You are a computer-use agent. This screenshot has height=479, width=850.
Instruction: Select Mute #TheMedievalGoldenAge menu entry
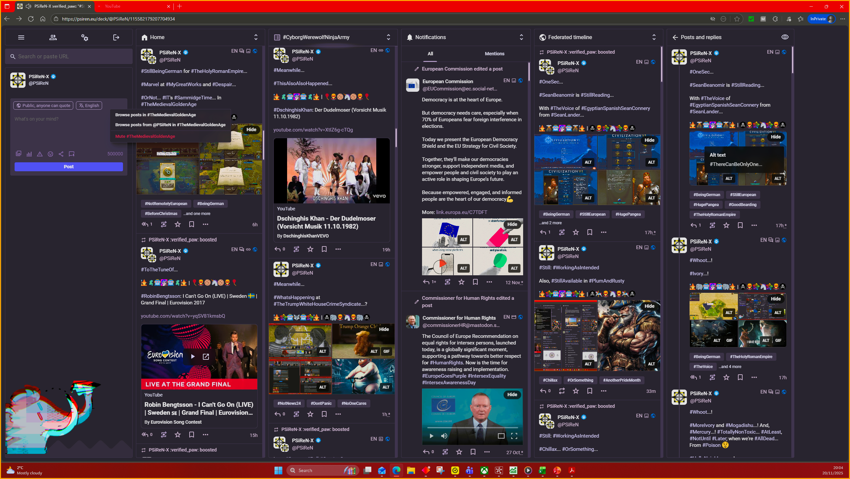pos(145,136)
